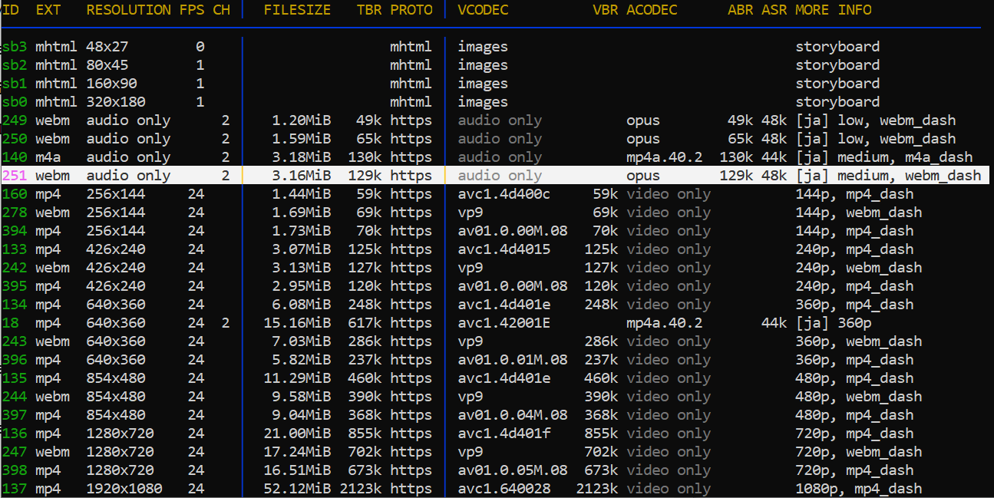Click '[ja] medium, m4a_dash' info text

coord(884,157)
